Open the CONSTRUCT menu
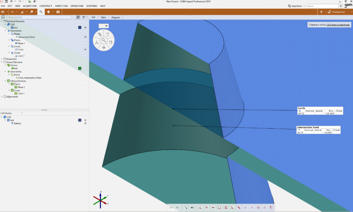Screen dimensions: 353x212 [45, 6]
